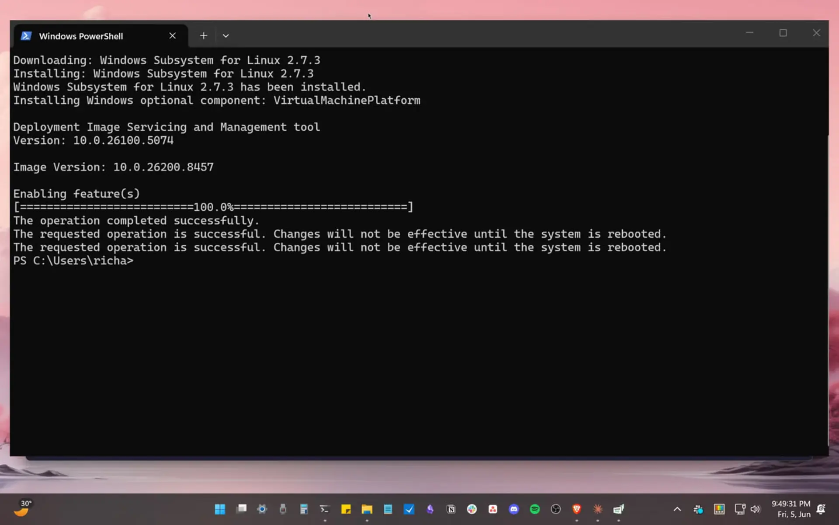The height and width of the screenshot is (525, 839).
Task: Open the Remote Desktop taskbar icon
Action: (619, 509)
